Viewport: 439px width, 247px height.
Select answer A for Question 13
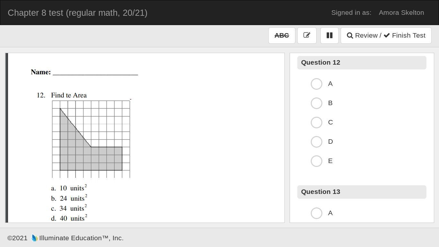pos(317,213)
